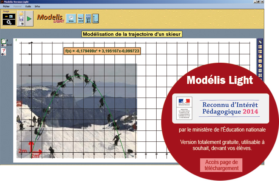Click the grid layout icon in right toolbar
Screen dimensions: 279x181
pos(260,75)
